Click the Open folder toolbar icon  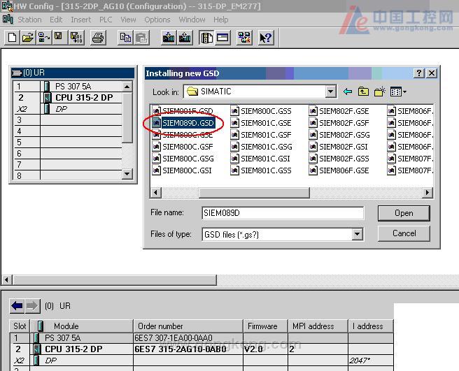[28, 38]
